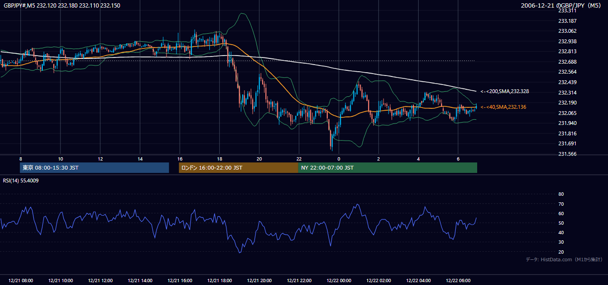Viewport: 608px width, 285px height.
Task: Click the 12/21 10:00 time axis label
Action: (60, 281)
